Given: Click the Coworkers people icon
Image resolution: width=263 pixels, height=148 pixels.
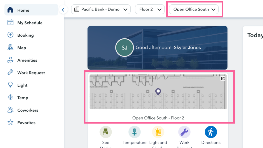Looking at the screenshot, I should coord(10,110).
